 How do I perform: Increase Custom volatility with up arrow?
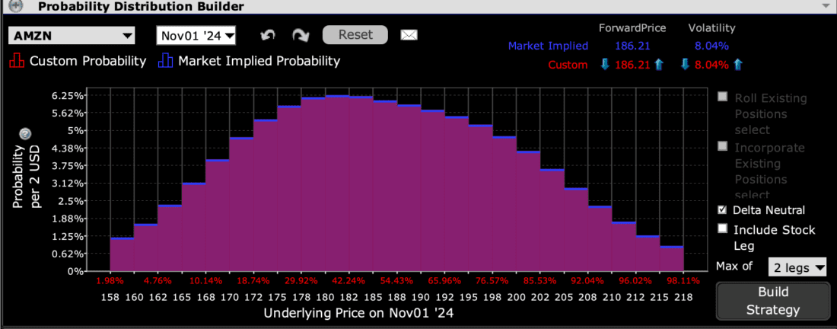click(738, 65)
